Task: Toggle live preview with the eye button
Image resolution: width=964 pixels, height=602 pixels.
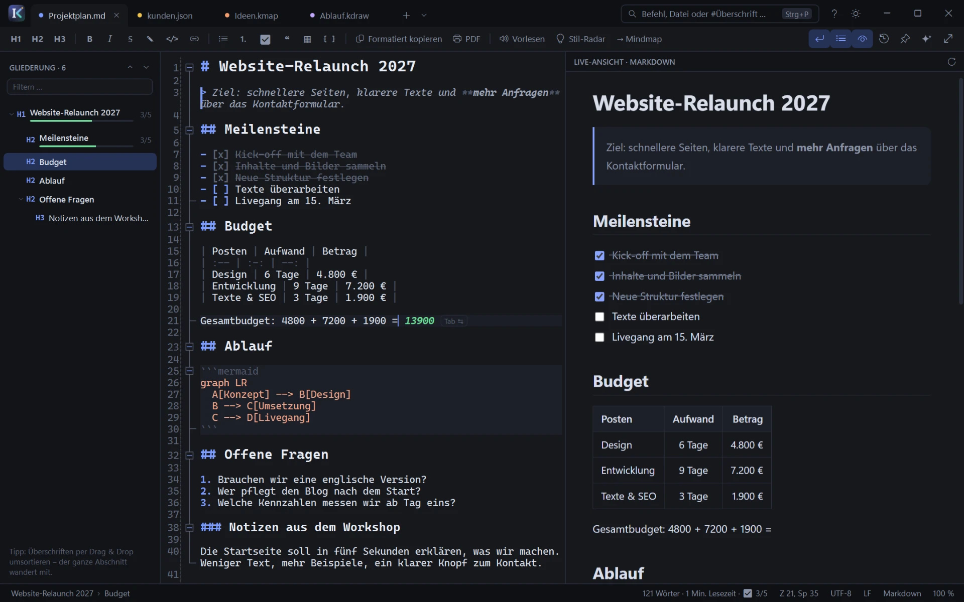Action: click(x=862, y=39)
